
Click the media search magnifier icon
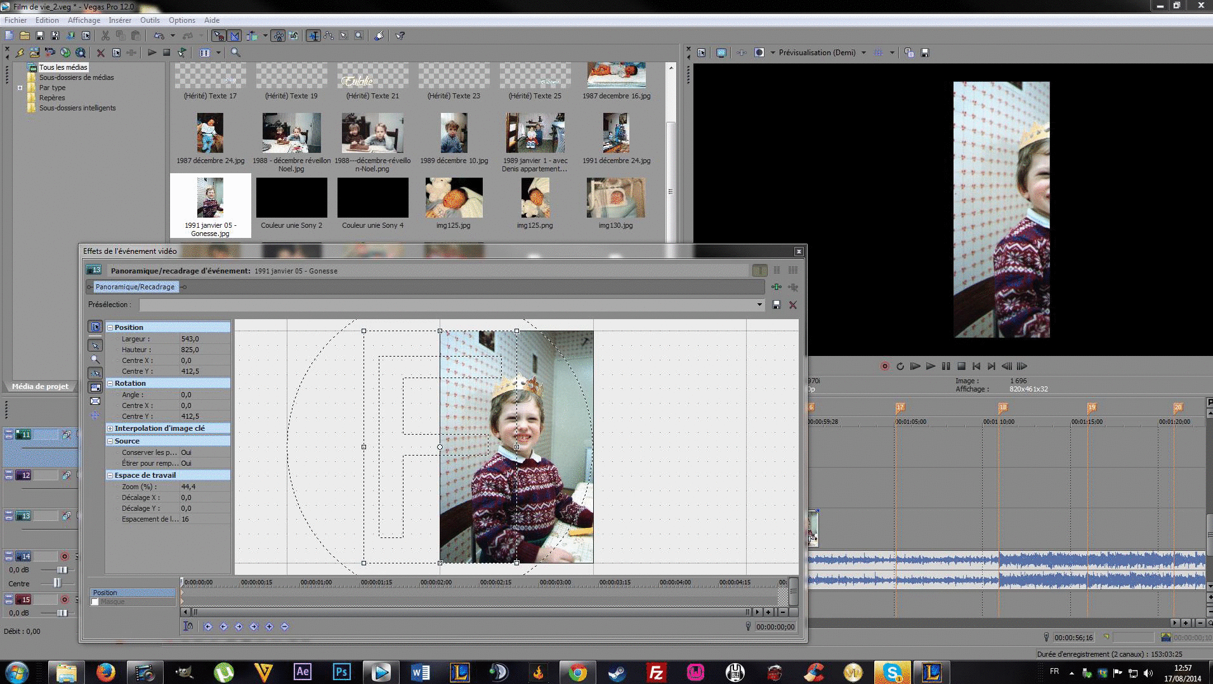click(235, 53)
